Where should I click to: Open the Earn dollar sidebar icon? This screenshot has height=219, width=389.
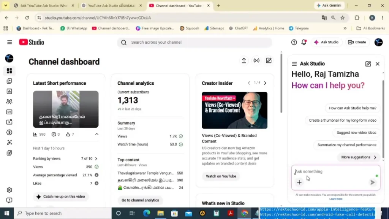click(9, 132)
